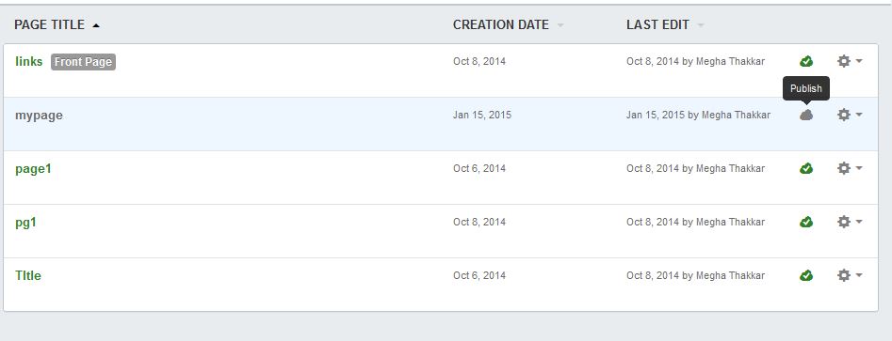The image size is (892, 341).
Task: Publish the mypage page via gray cloud icon
Action: (x=806, y=116)
